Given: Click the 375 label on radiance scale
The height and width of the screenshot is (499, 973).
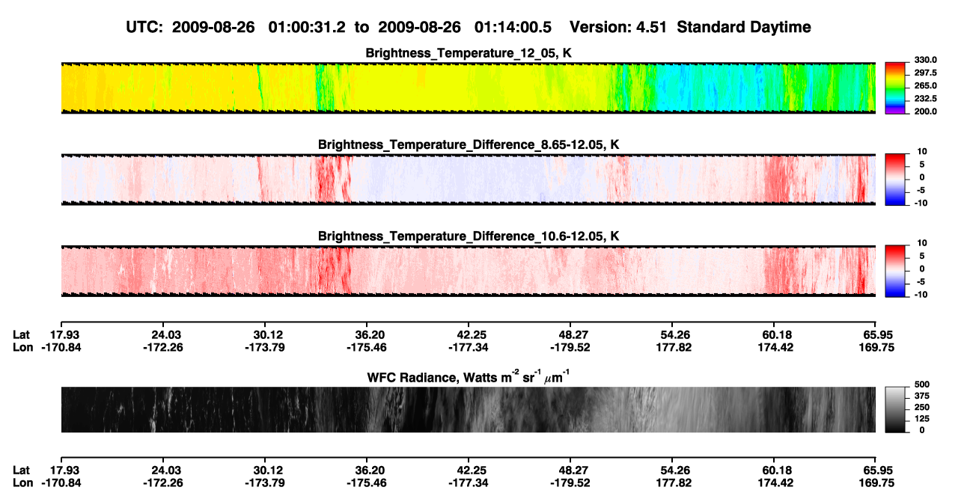Looking at the screenshot, I should click(x=921, y=395).
